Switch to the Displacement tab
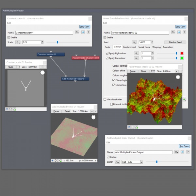The image size is (196, 196). click(129, 47)
